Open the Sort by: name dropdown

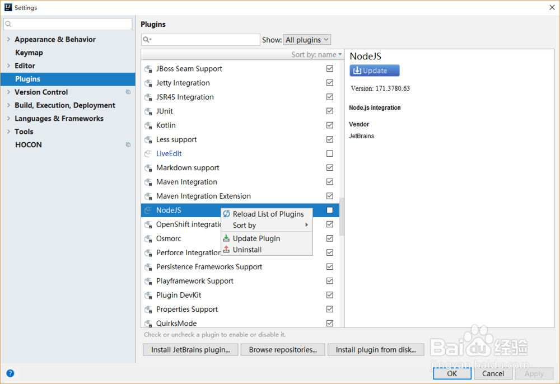coord(316,55)
